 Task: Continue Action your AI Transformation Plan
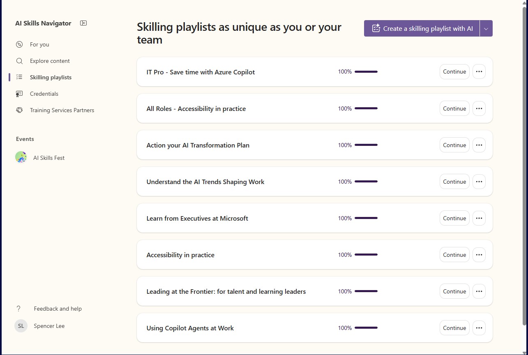pos(454,145)
